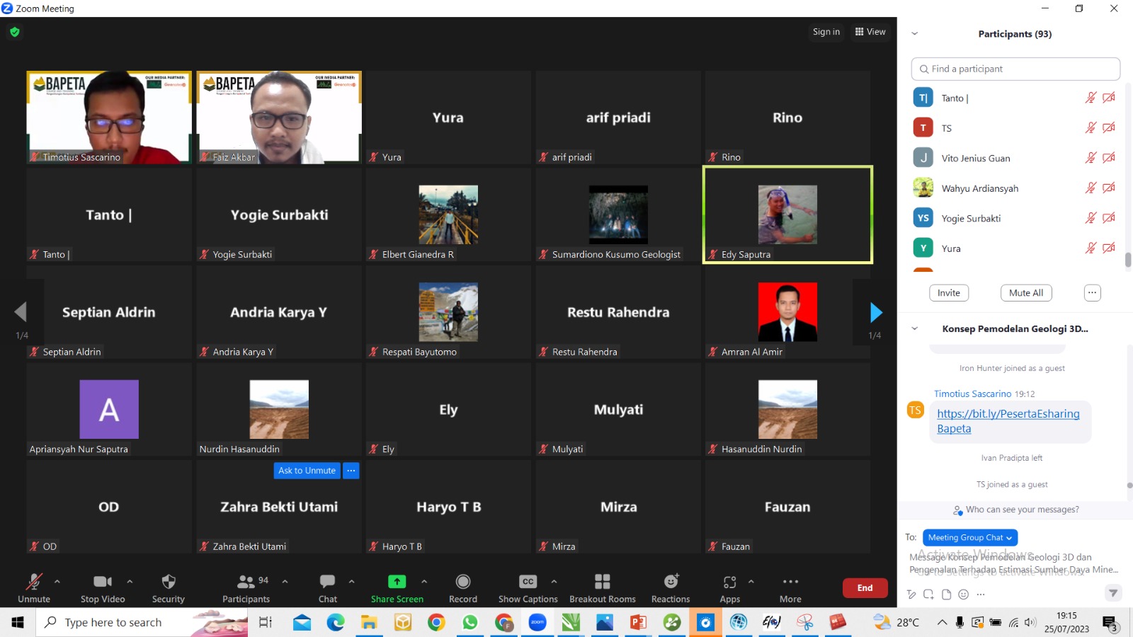The width and height of the screenshot is (1133, 637).
Task: Click the Mute All button
Action: 1025,293
